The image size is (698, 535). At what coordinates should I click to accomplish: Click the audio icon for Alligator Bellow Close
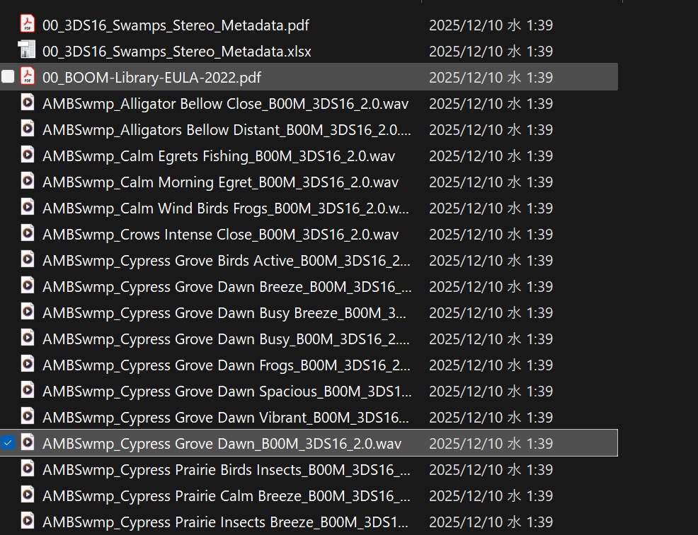[x=28, y=103]
